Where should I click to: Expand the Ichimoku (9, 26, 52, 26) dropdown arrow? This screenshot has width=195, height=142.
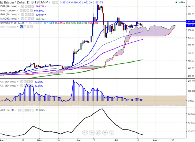click(27, 23)
